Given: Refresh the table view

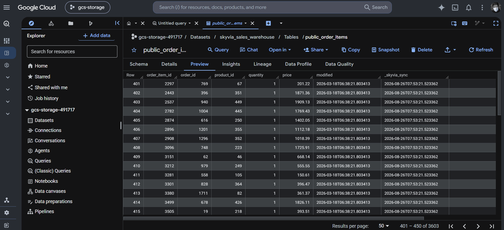Looking at the screenshot, I should coord(481,50).
